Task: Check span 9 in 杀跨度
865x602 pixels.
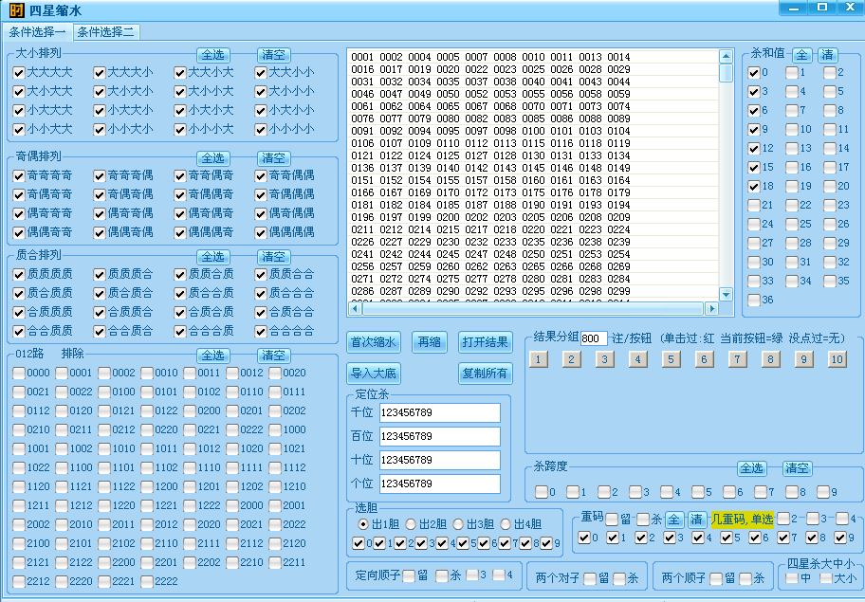Action: pyautogui.click(x=823, y=492)
